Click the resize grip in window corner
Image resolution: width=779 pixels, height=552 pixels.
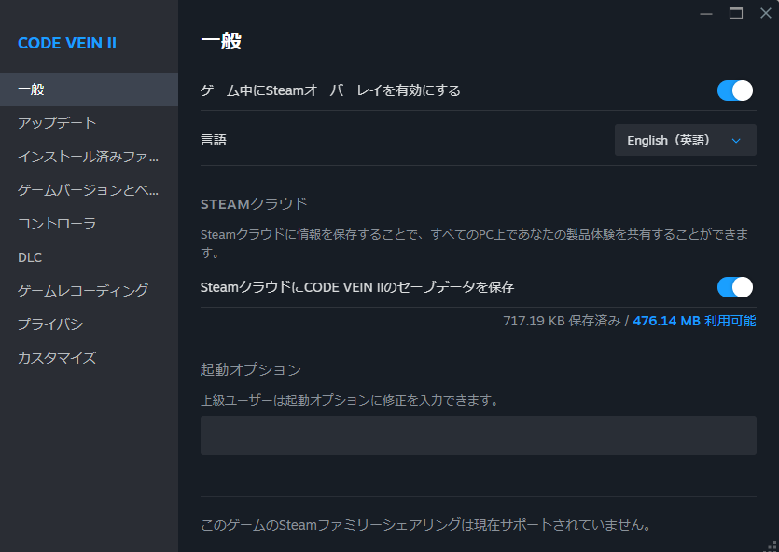click(x=771, y=545)
